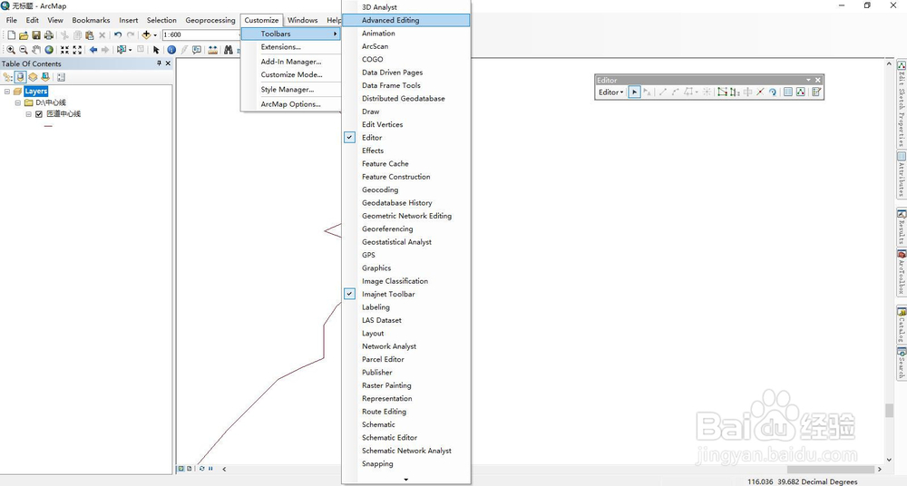
Task: Collapse the Layers data frame node
Action: 7,92
